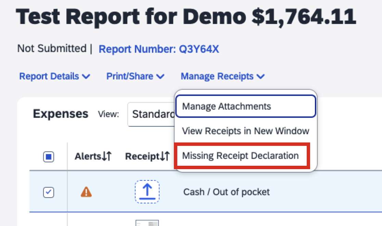Open the receipt thumbnail in the second row
Image resolution: width=382 pixels, height=226 pixels.
coord(147,223)
